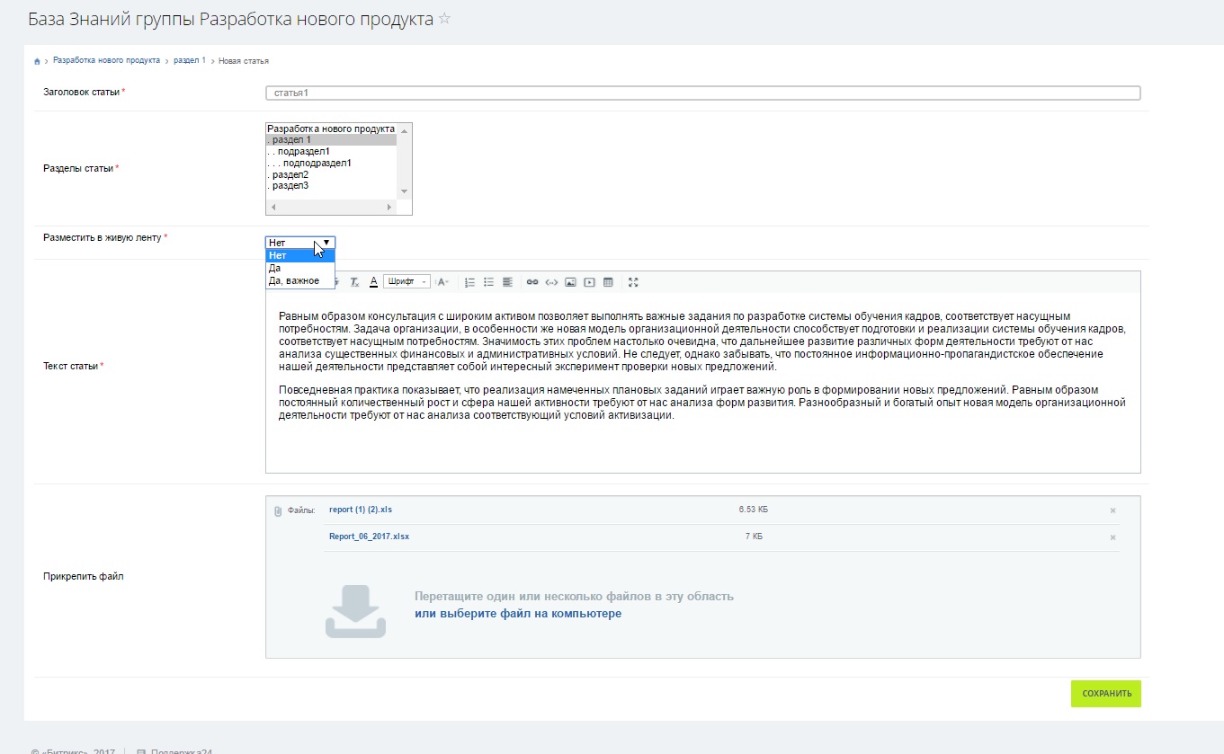Open the text color picker (A icon)
This screenshot has height=754, width=1224.
point(373,282)
